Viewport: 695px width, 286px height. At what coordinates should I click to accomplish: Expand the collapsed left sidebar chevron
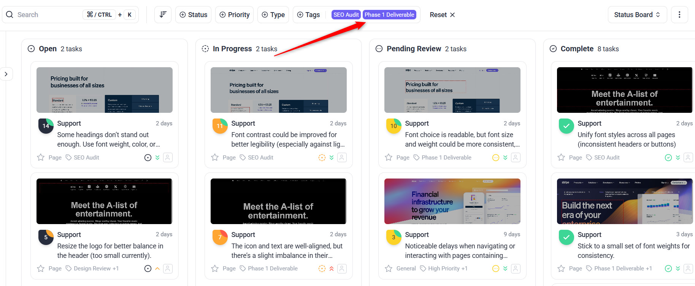click(6, 74)
